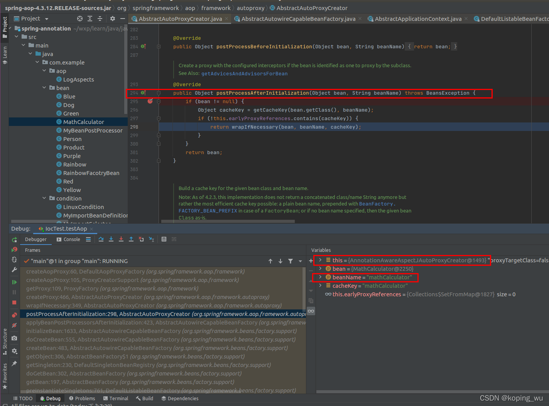Add new watch with plus icon
This screenshot has width=549, height=406.
pos(311,261)
